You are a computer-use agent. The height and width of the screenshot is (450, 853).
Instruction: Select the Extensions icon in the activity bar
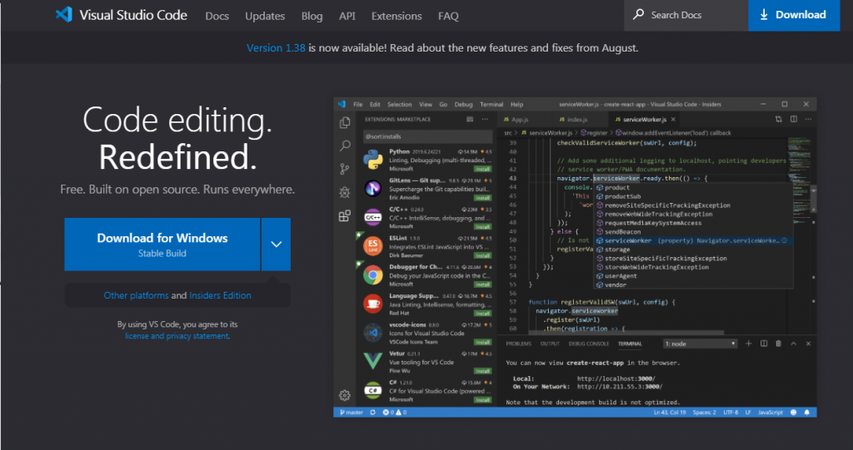click(x=344, y=215)
